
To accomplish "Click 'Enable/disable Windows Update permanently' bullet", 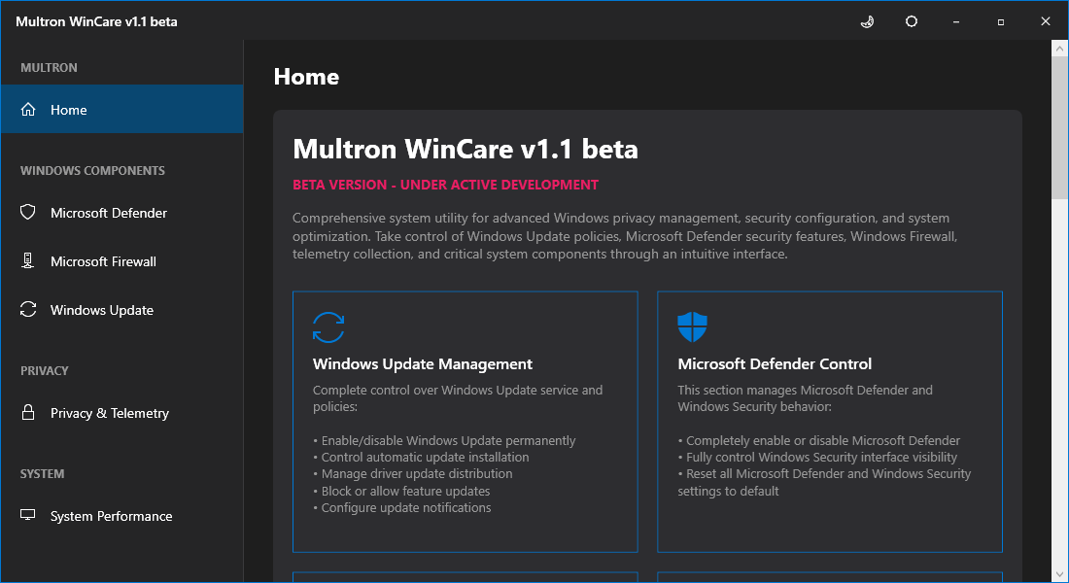I will pos(444,440).
